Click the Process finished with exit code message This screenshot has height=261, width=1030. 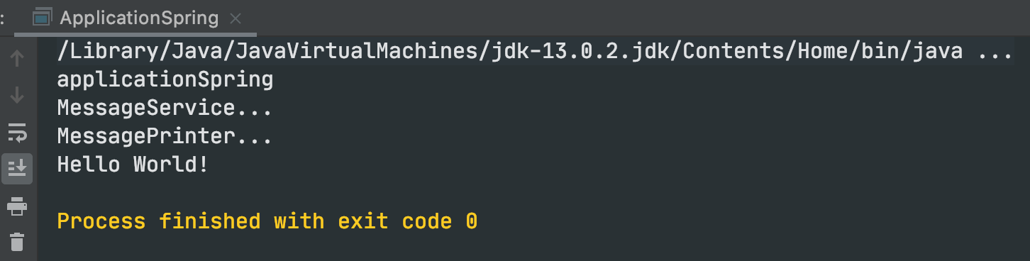[267, 221]
